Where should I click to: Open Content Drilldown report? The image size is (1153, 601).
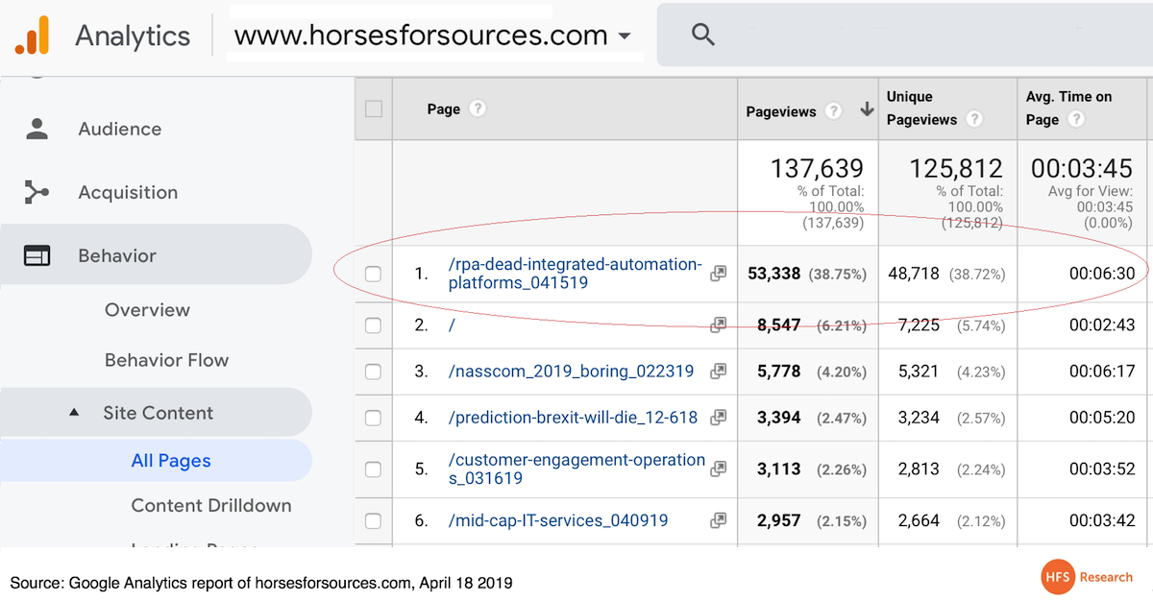coord(211,505)
